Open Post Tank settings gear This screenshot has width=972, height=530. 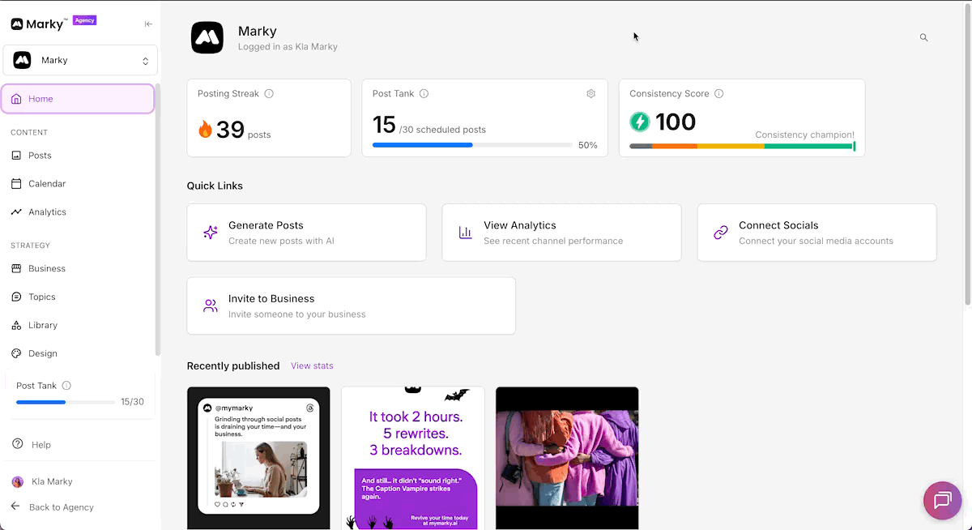[590, 94]
